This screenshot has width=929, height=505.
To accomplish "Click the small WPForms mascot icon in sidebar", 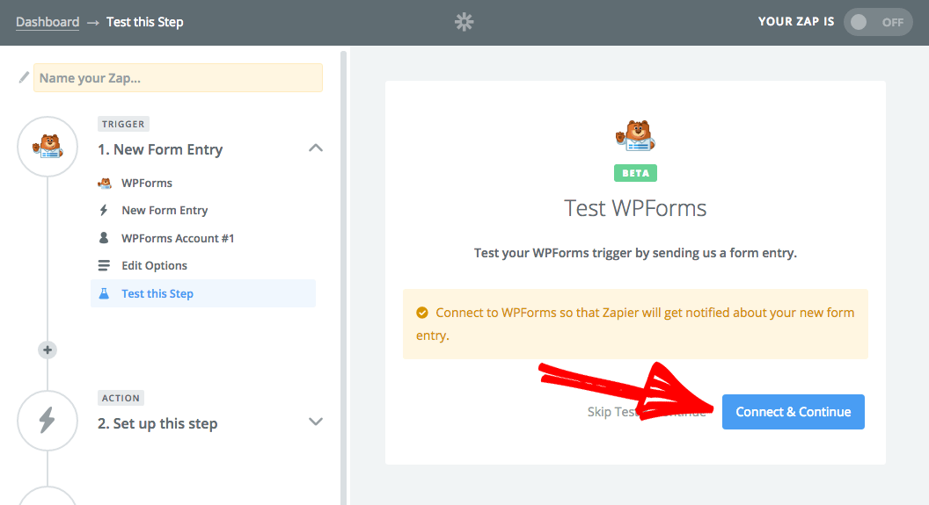I will tap(105, 184).
